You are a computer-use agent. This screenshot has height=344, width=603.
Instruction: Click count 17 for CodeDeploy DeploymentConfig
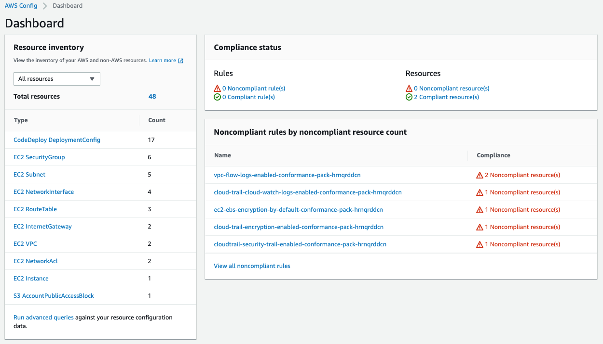tap(151, 140)
